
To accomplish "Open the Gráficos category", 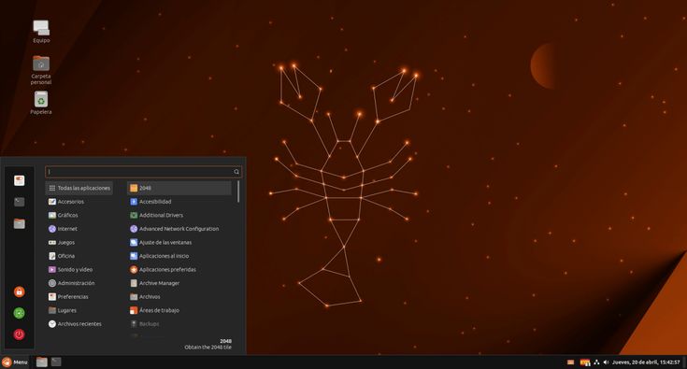I will (x=79, y=215).
